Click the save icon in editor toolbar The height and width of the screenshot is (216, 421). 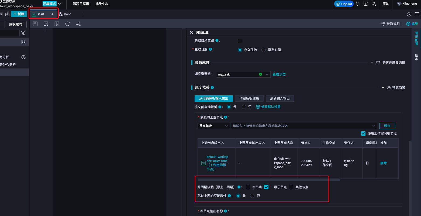(x=35, y=24)
